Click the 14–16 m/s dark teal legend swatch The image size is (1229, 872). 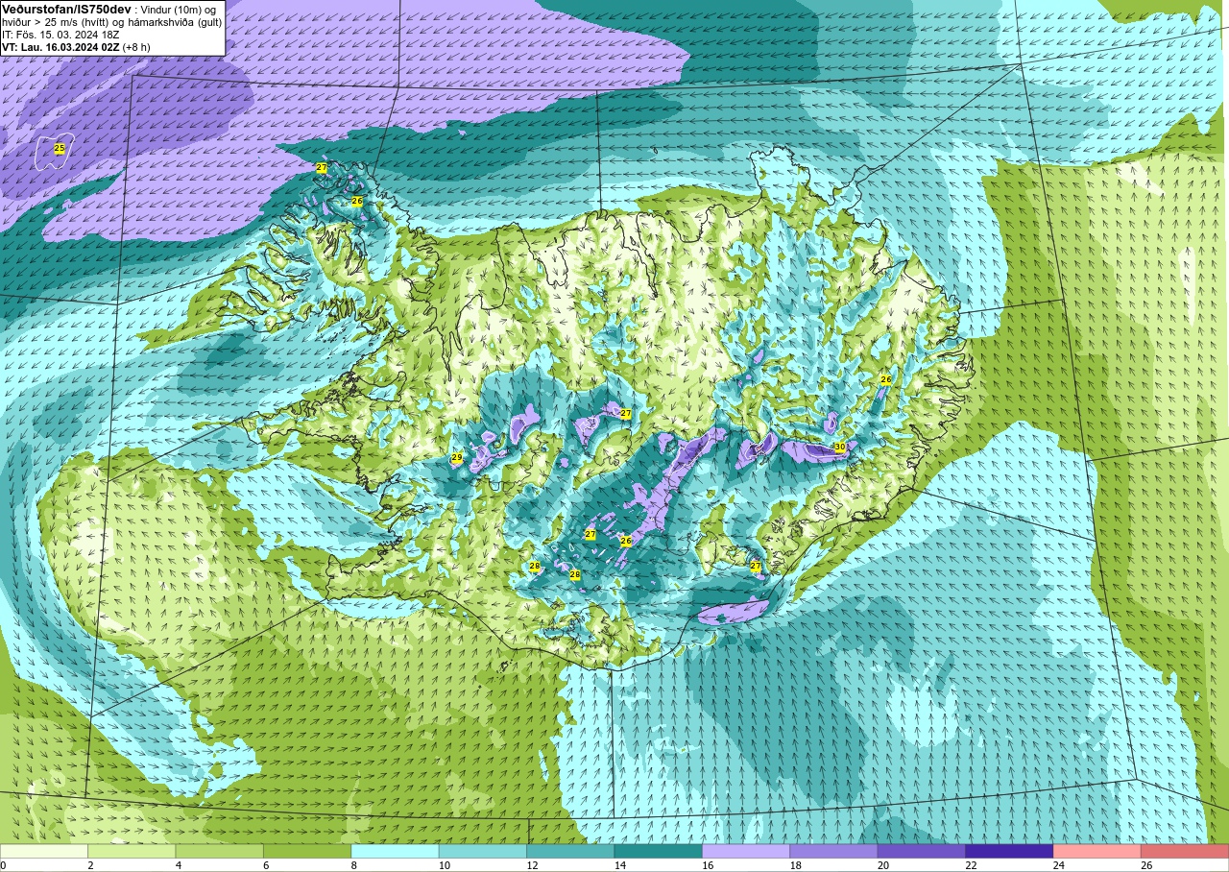tap(659, 851)
